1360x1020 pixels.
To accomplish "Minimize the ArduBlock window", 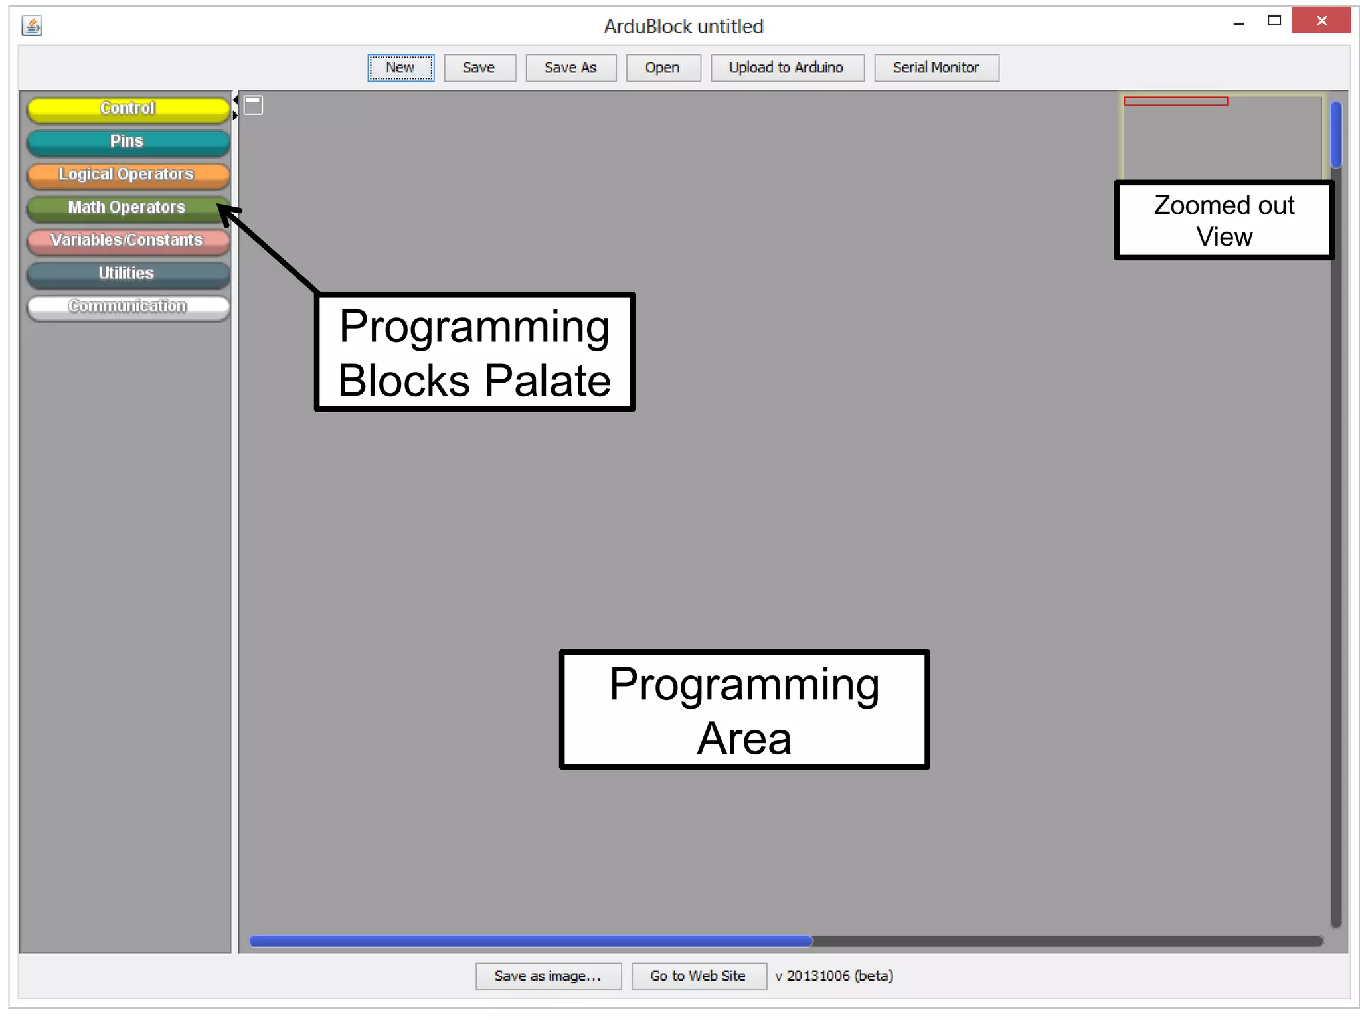I will click(x=1238, y=23).
